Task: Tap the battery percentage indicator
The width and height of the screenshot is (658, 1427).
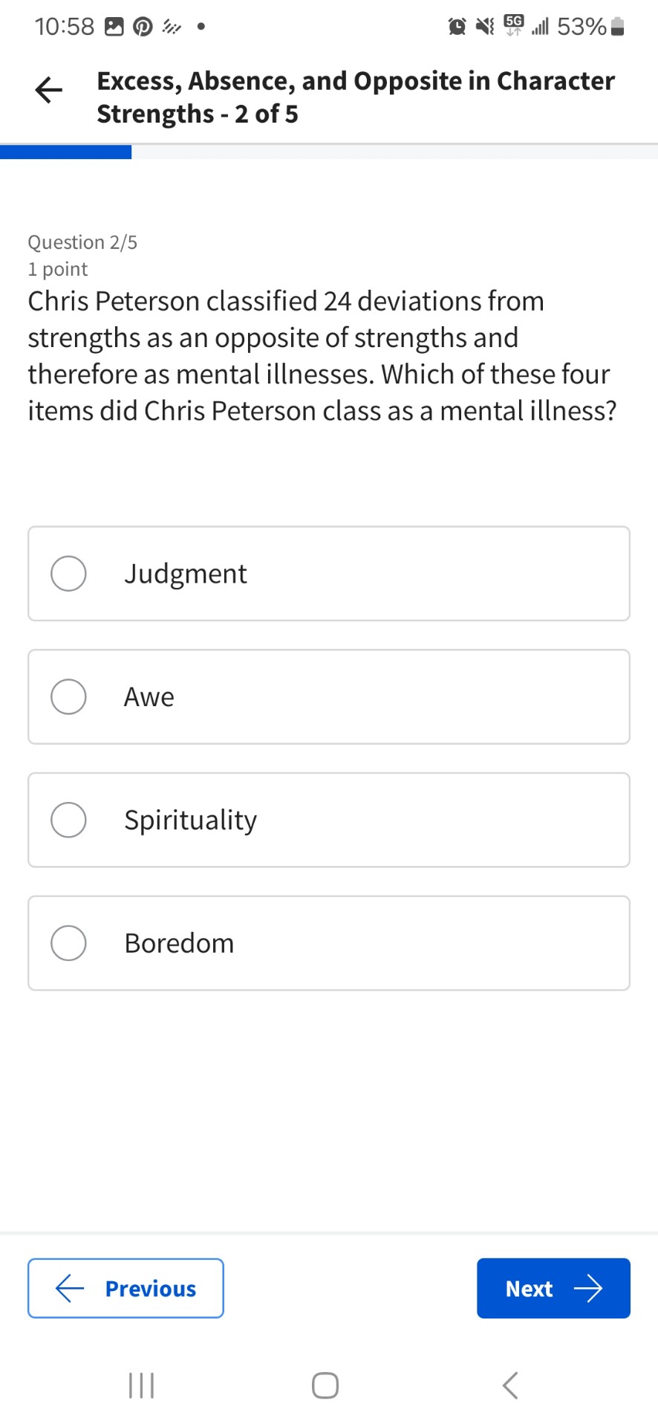Action: pyautogui.click(x=591, y=27)
